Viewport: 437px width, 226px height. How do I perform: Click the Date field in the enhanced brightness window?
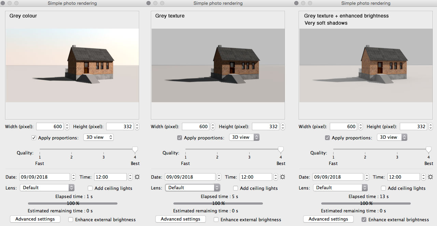pos(338,177)
